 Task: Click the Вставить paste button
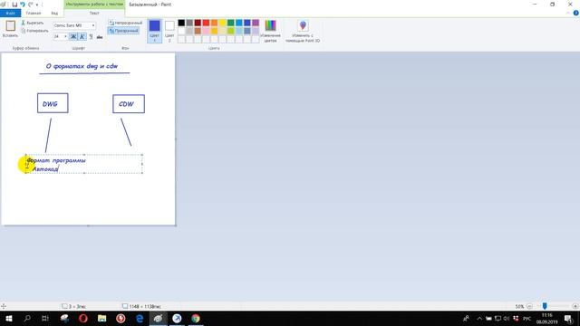10,29
